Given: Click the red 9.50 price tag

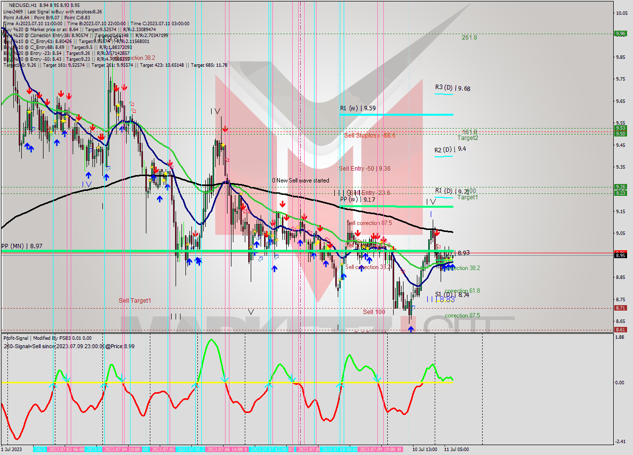Looking at the screenshot, I should [620, 134].
